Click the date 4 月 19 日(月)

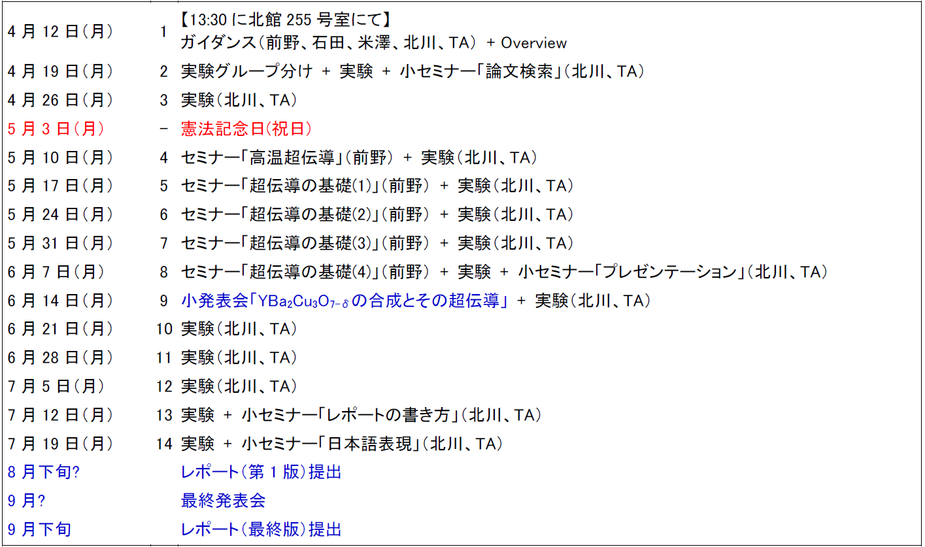(61, 72)
